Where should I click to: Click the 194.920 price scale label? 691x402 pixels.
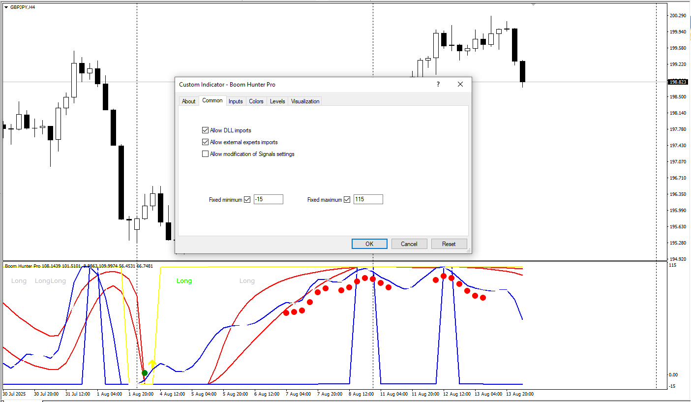point(678,259)
